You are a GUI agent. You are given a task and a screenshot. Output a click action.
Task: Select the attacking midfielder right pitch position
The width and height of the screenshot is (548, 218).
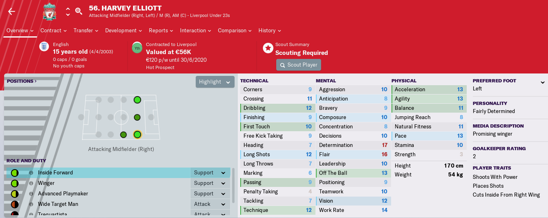click(137, 135)
